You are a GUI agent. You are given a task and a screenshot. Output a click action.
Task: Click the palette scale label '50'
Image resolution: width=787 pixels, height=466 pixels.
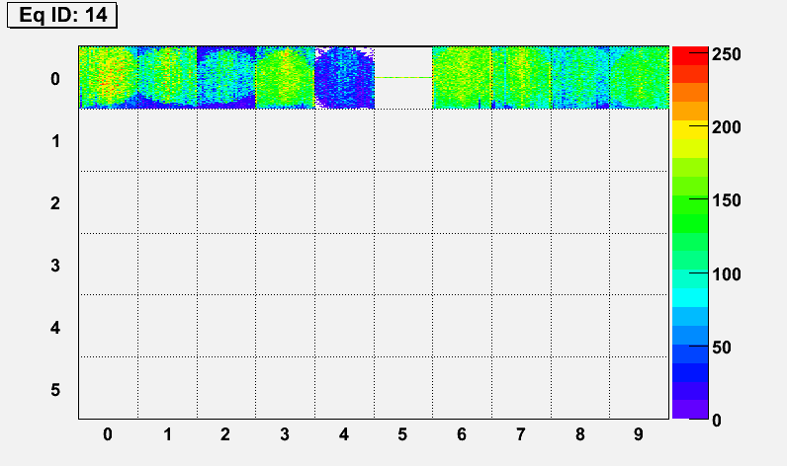point(721,348)
